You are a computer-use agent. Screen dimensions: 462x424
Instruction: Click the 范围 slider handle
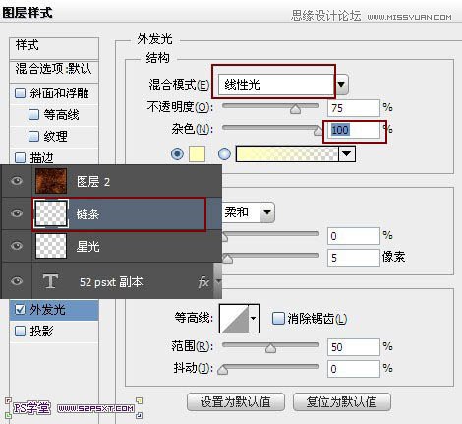point(270,348)
